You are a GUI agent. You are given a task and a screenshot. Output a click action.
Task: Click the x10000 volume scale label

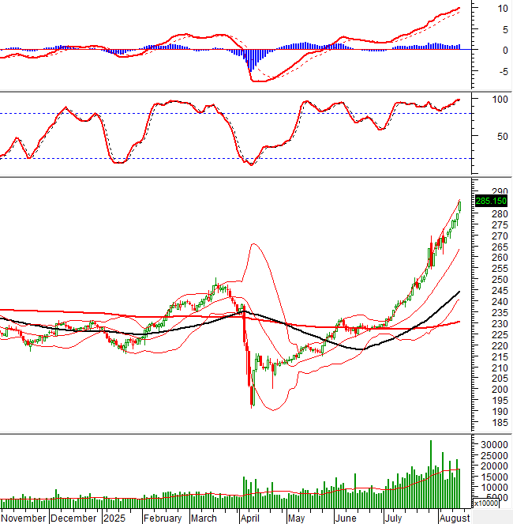click(x=486, y=503)
